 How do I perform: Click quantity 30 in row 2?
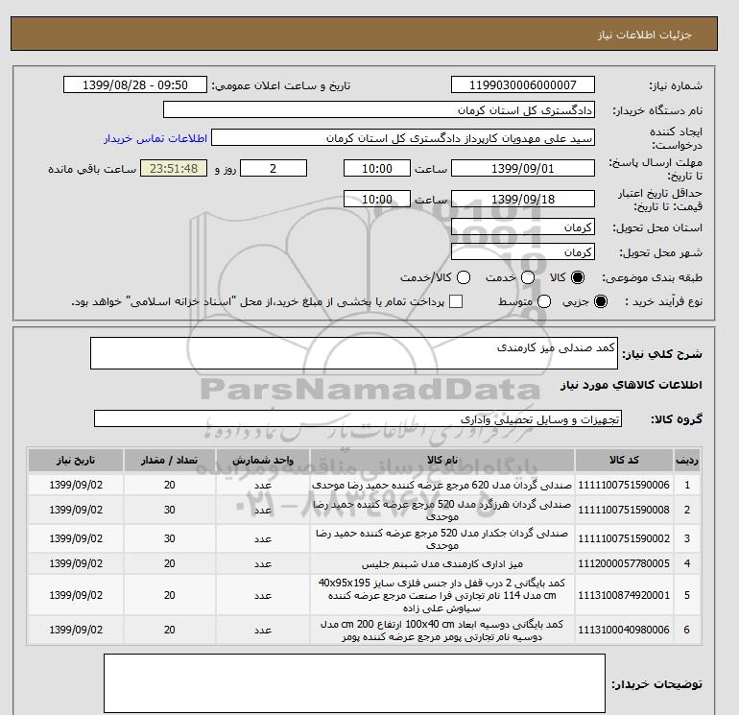pyautogui.click(x=170, y=510)
